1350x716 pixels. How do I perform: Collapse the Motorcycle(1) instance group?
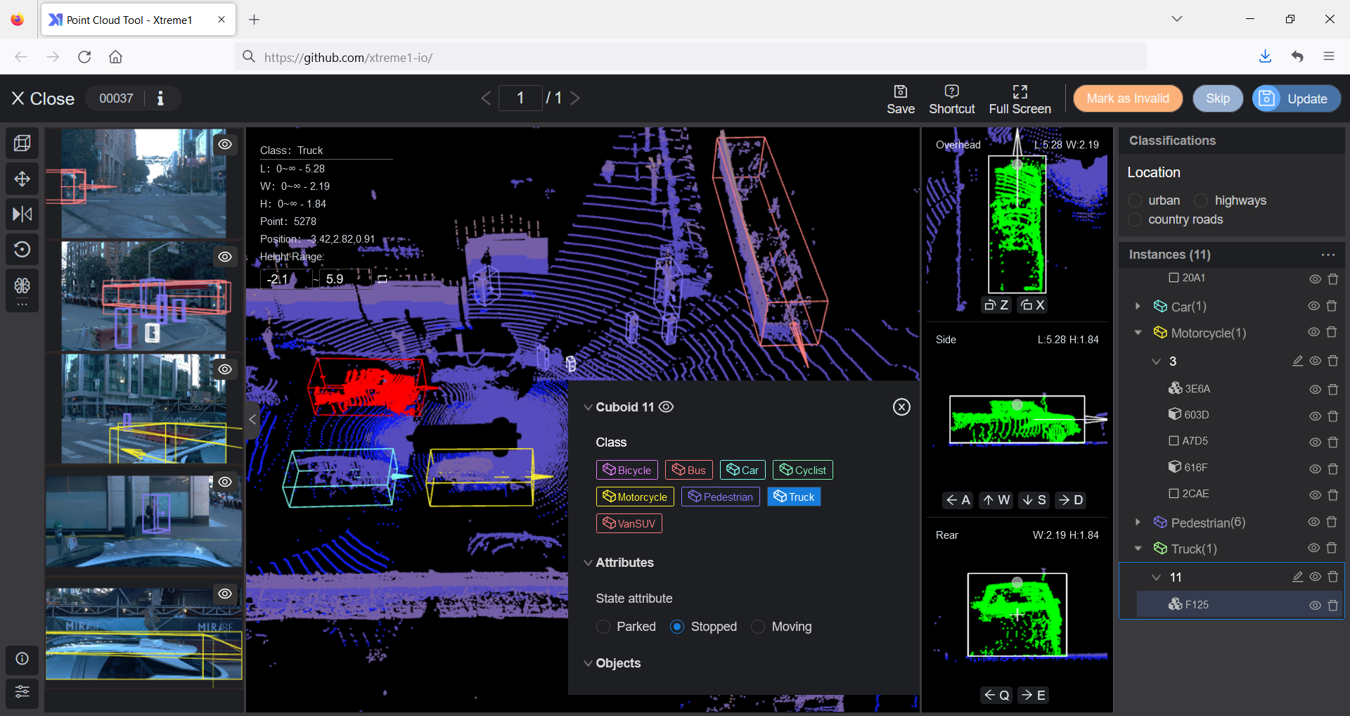[x=1138, y=333]
